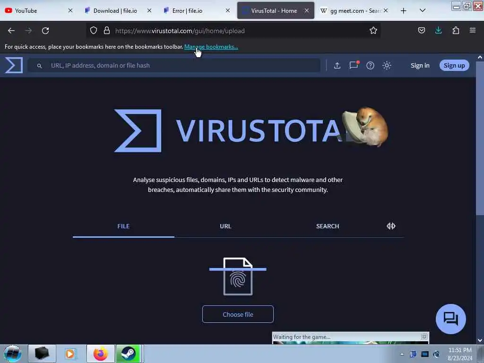This screenshot has width=484, height=363.
Task: Open the extensions puzzle icon
Action: (x=456, y=30)
